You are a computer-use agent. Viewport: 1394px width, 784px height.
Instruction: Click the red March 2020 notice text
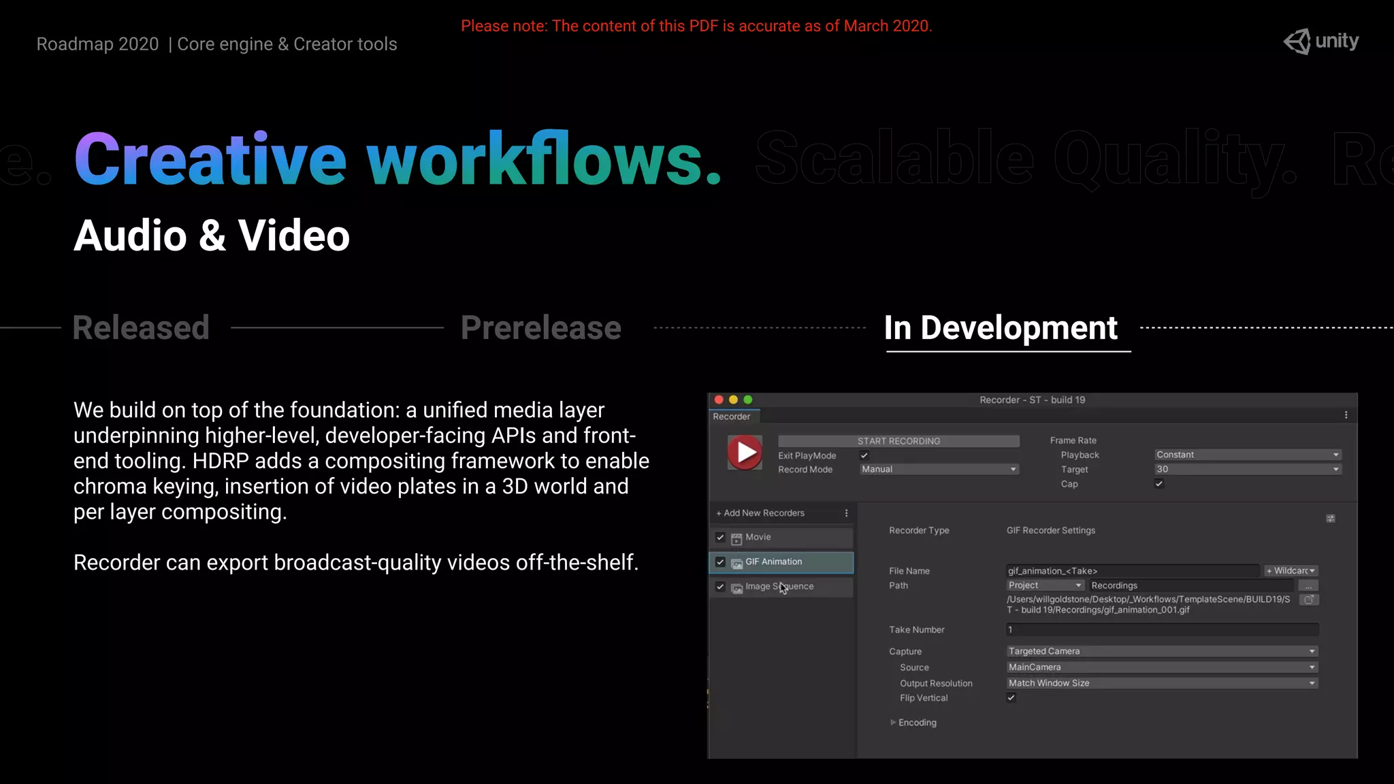(x=696, y=26)
